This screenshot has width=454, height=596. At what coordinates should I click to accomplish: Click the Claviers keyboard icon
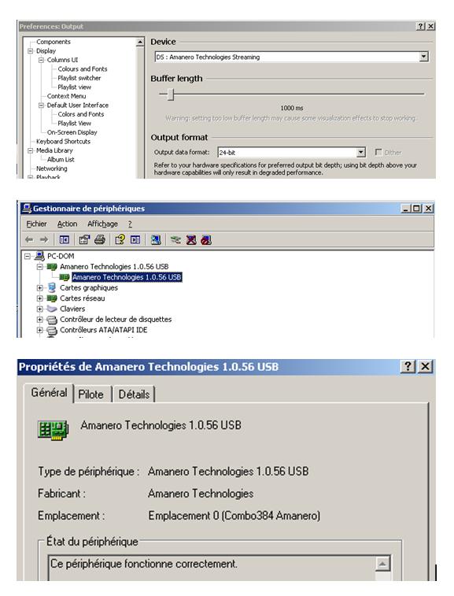52,309
